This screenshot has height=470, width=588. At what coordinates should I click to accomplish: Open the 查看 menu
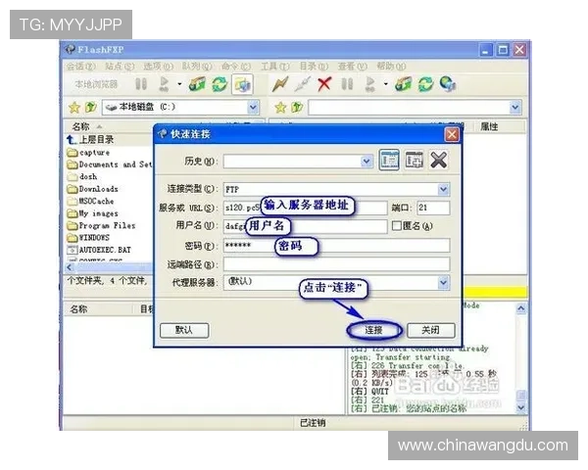coord(353,67)
